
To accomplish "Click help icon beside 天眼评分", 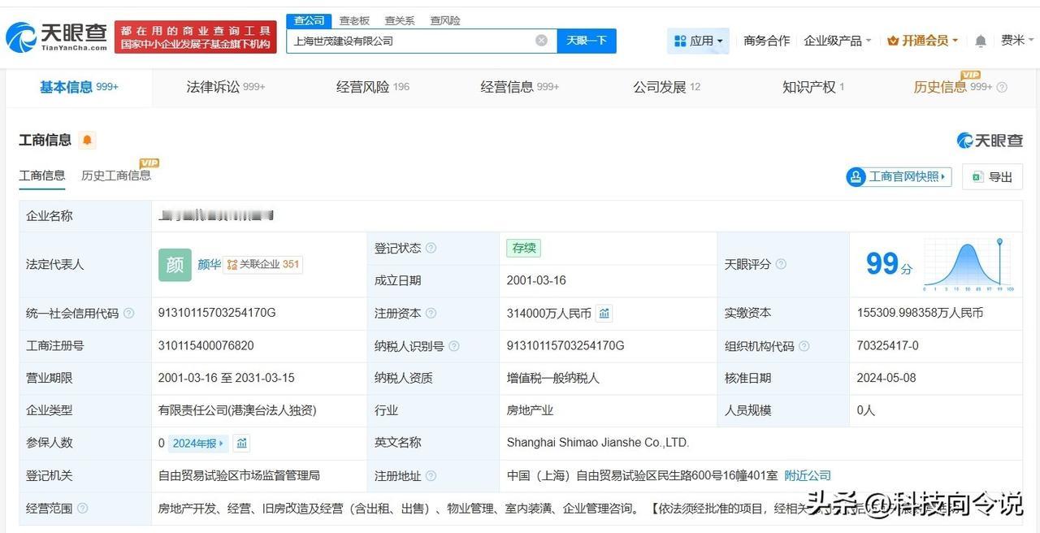I will click(781, 265).
